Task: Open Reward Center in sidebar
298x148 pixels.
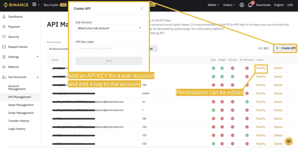Action: point(18,47)
